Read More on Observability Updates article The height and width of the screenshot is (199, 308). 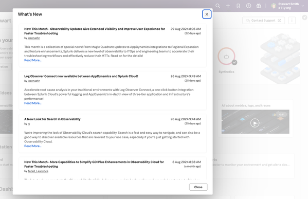(32, 60)
